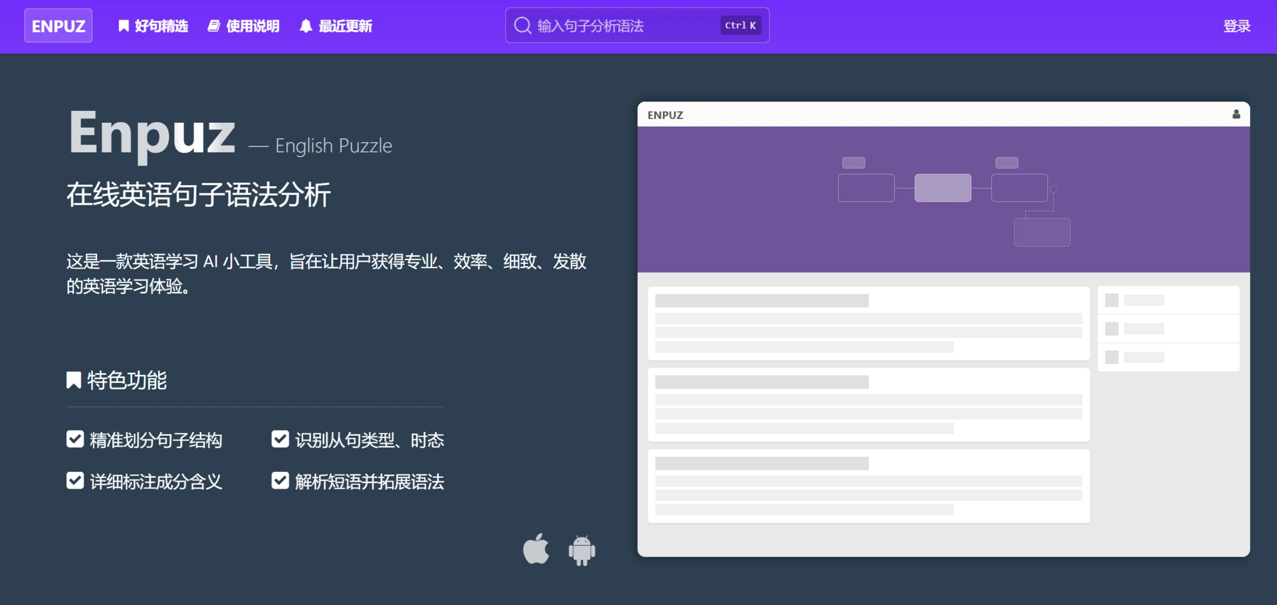Click the magnifier search icon
This screenshot has height=605, width=1277.
tap(522, 25)
